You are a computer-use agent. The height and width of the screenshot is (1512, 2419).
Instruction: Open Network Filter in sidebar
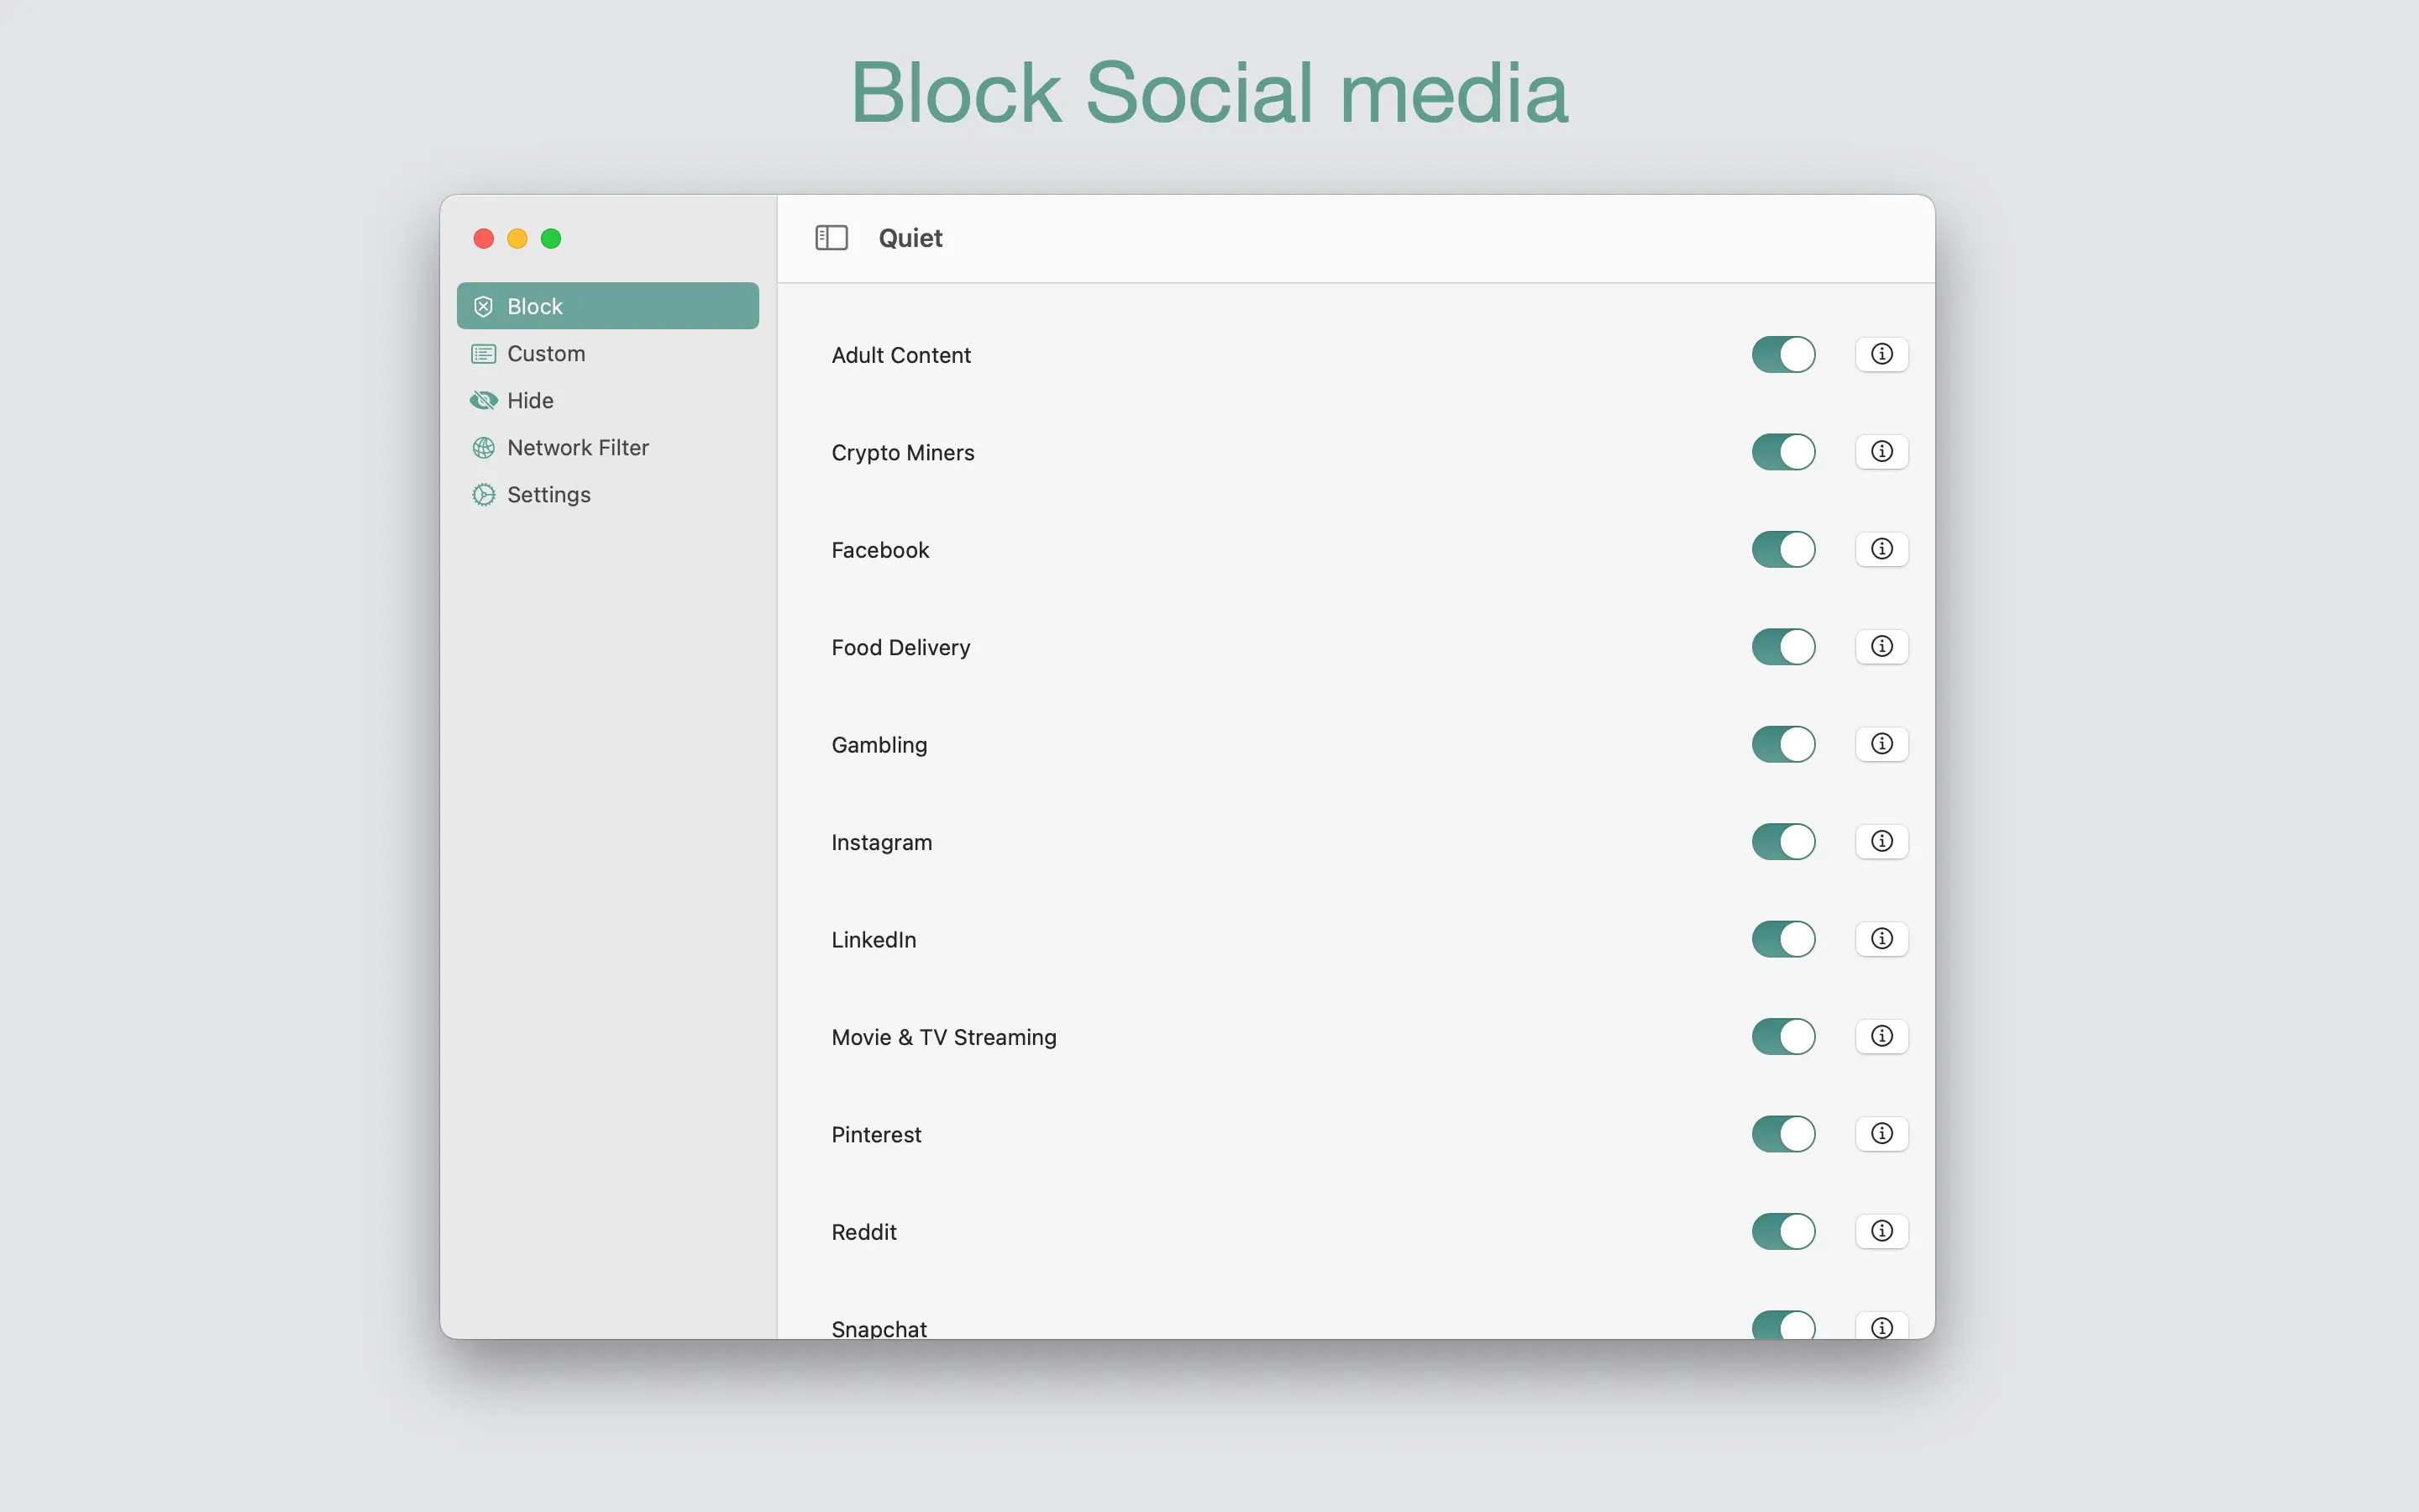pos(577,448)
